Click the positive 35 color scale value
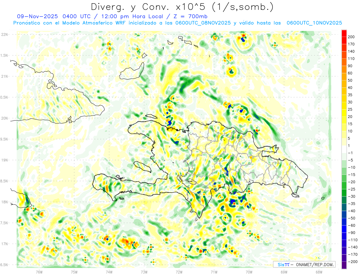This screenshot has width=358, height=276. coord(350,95)
